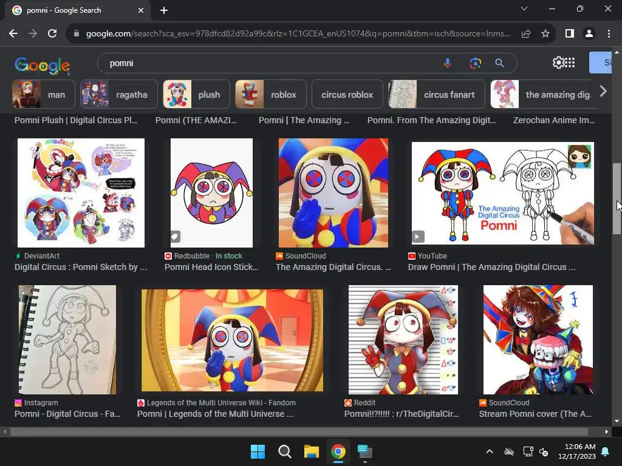
Task: Open the browser side panel
Action: [570, 34]
